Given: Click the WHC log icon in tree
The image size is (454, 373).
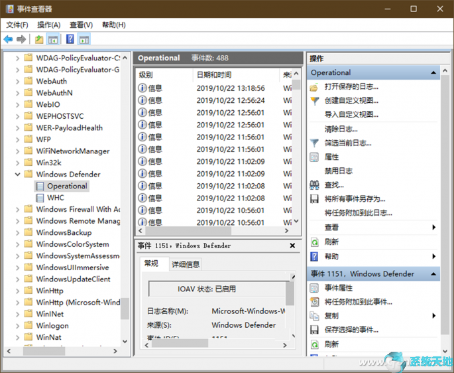Looking at the screenshot, I should pyautogui.click(x=40, y=198).
